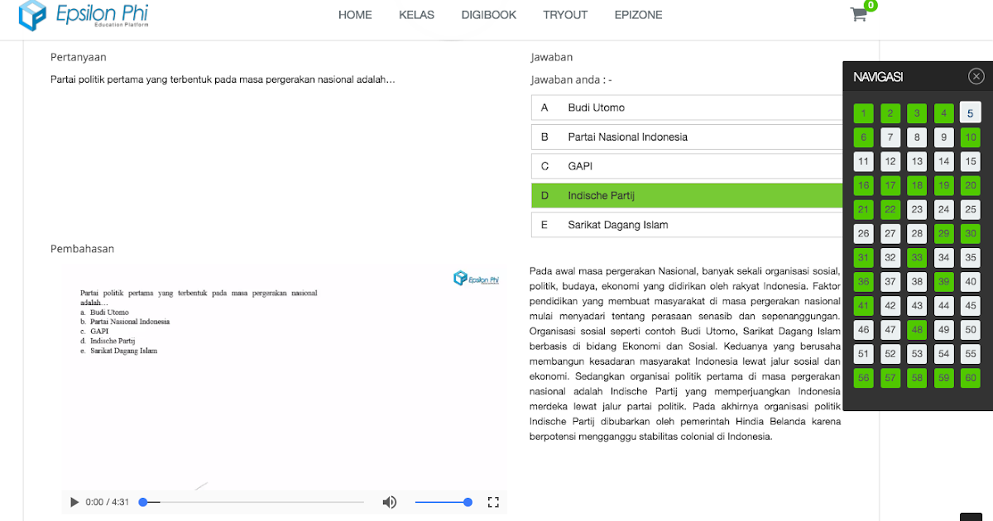Screen dimensions: 993x521
Task: Pick answer D Indische Partij
Action: coord(687,195)
